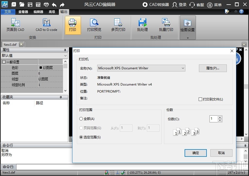Click the 线型比例 property row
This screenshot has height=176, width=249.
(x=32, y=85)
